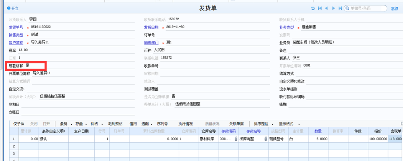Click the price cell 100.000000

coord(378,139)
